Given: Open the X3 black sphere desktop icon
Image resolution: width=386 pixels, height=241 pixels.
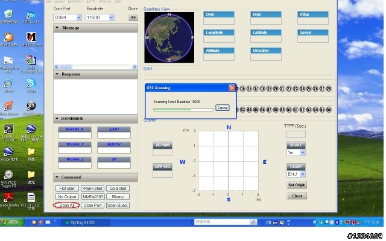Looking at the screenshot, I should point(31,106).
